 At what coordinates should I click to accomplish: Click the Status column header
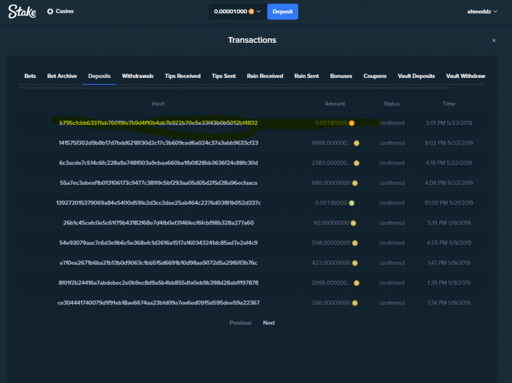pos(392,104)
